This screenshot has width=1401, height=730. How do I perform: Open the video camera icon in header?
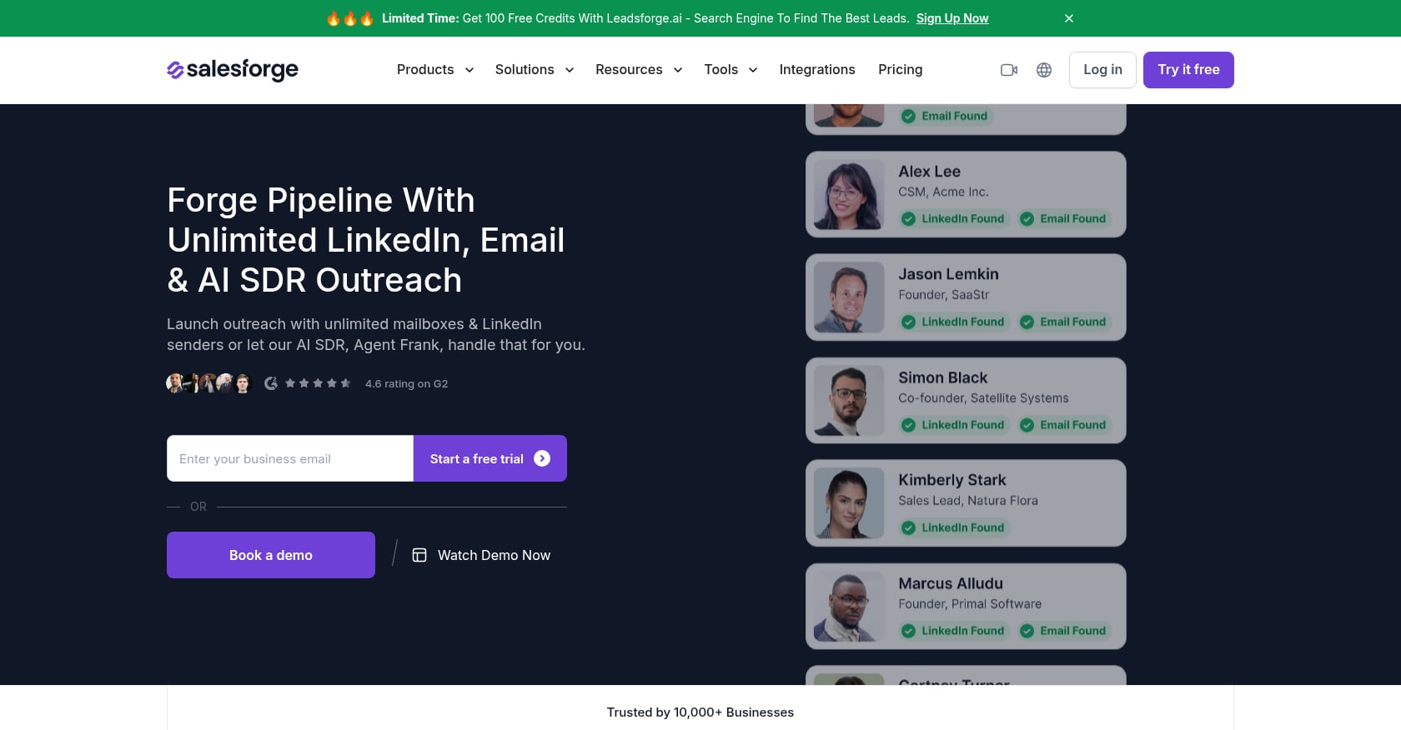pyautogui.click(x=1009, y=70)
